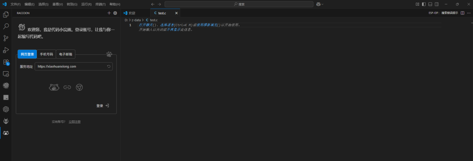Click the raccoon face icon in login box
Viewport: 473px width, 161px height.
54,87
